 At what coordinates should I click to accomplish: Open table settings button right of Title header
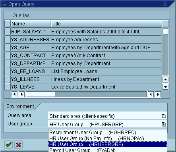pyautogui.click(x=165, y=24)
